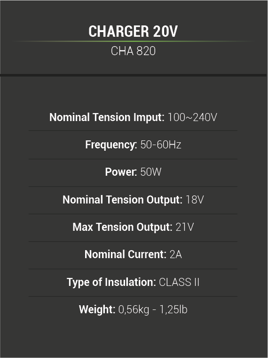Select the 2A current value

(176, 254)
